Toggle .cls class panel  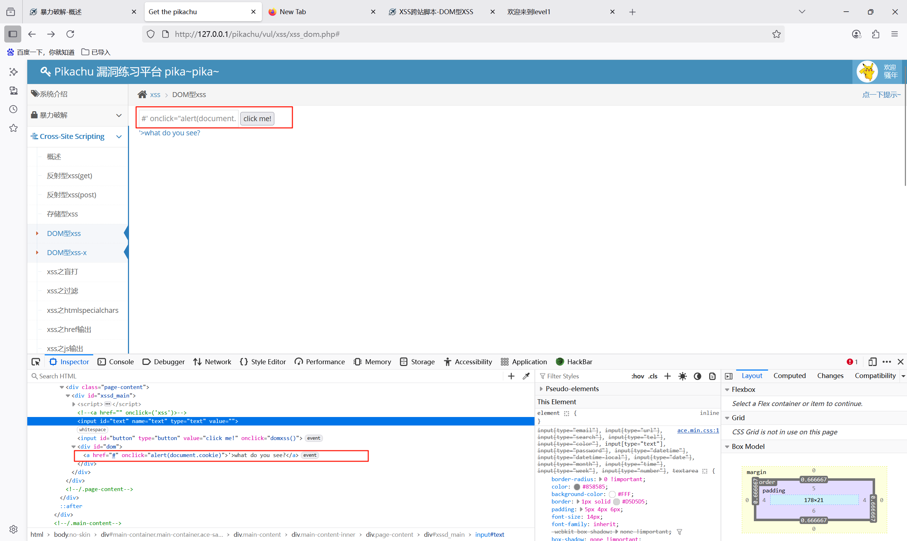tap(653, 376)
